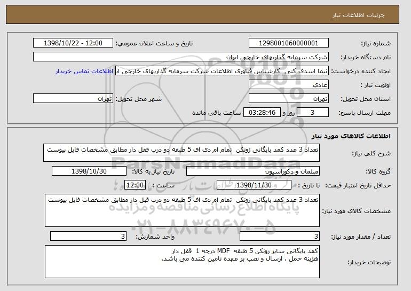Click the public announcement date field 1398/10/22 - 12:00
Viewport: 411px width, 291px height.
(x=73, y=43)
